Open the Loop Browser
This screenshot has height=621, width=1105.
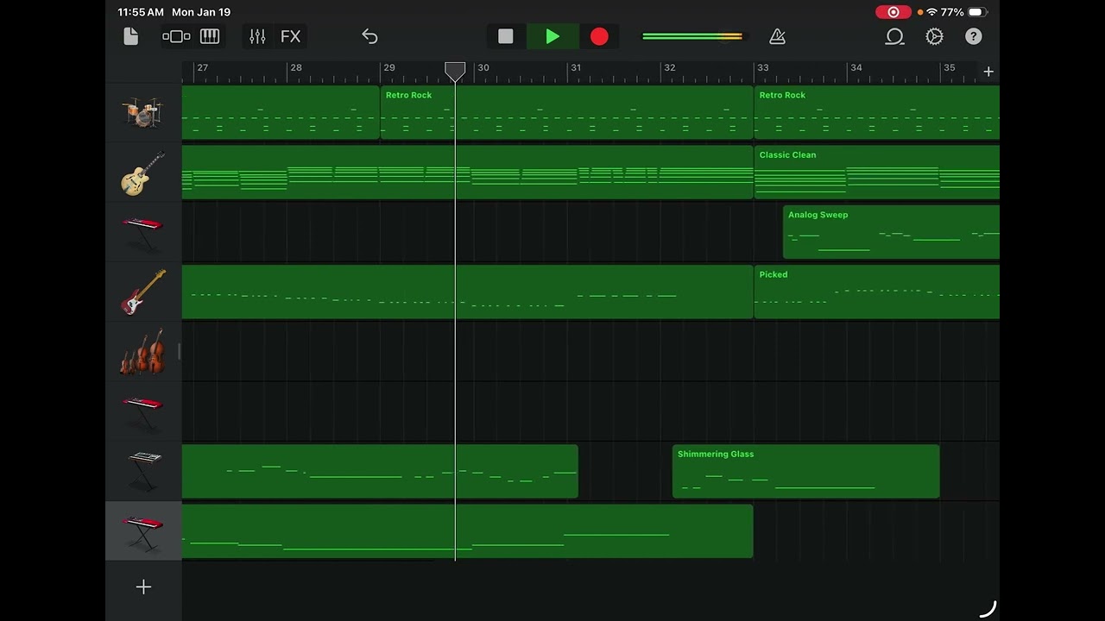pos(894,36)
